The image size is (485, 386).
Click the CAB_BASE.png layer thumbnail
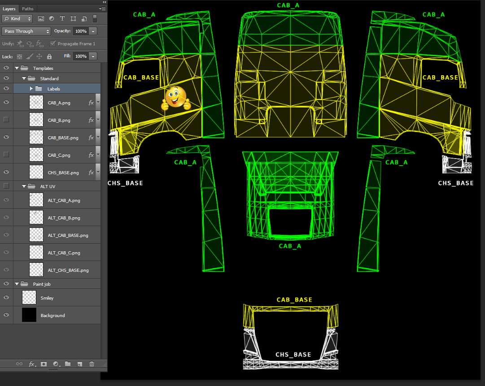click(x=36, y=137)
